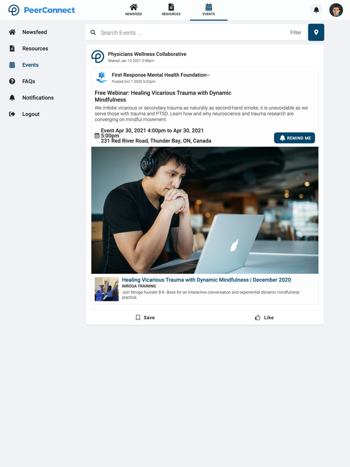
Task: Click the Physicians Wellness Collaborative logo
Action: point(97,56)
